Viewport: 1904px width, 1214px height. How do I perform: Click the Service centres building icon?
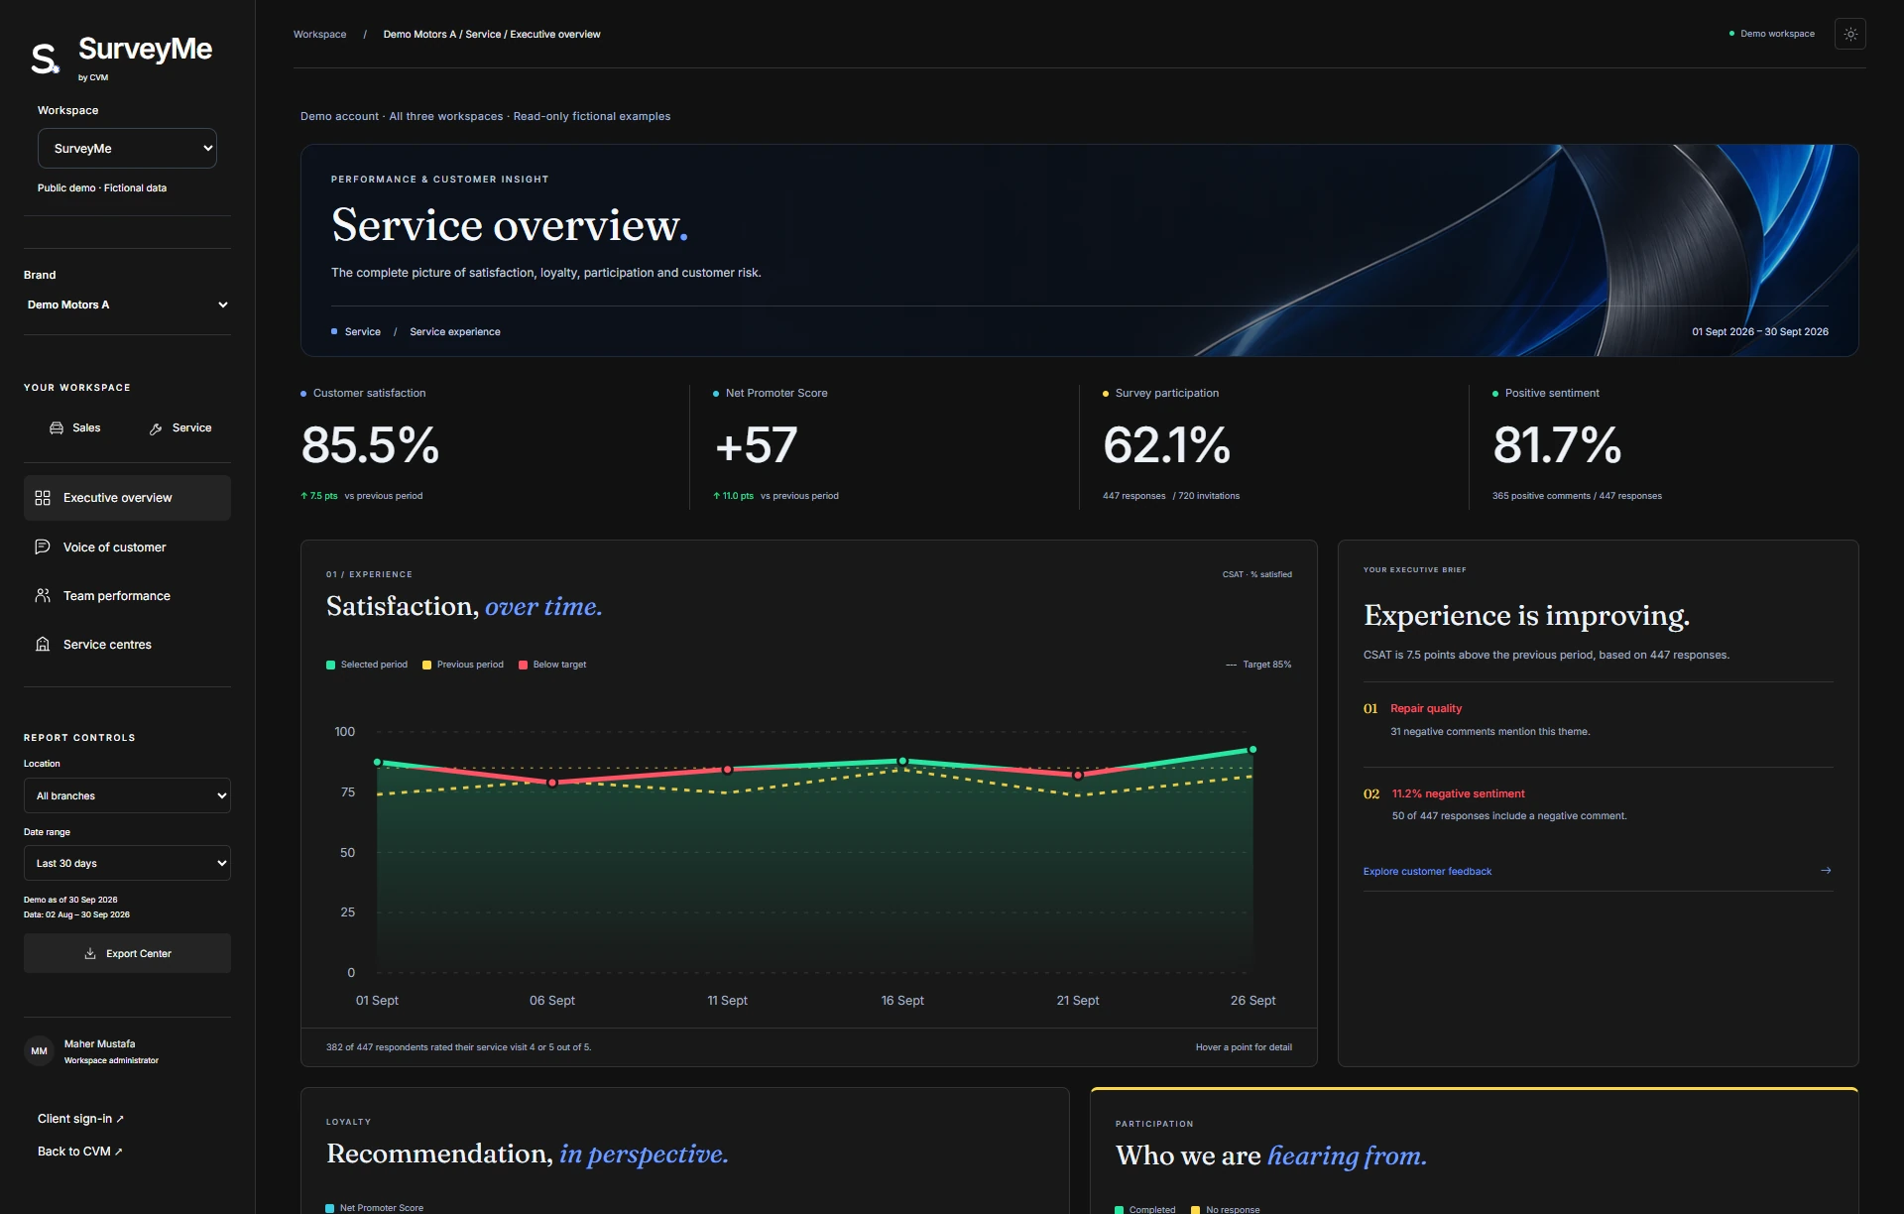(43, 644)
